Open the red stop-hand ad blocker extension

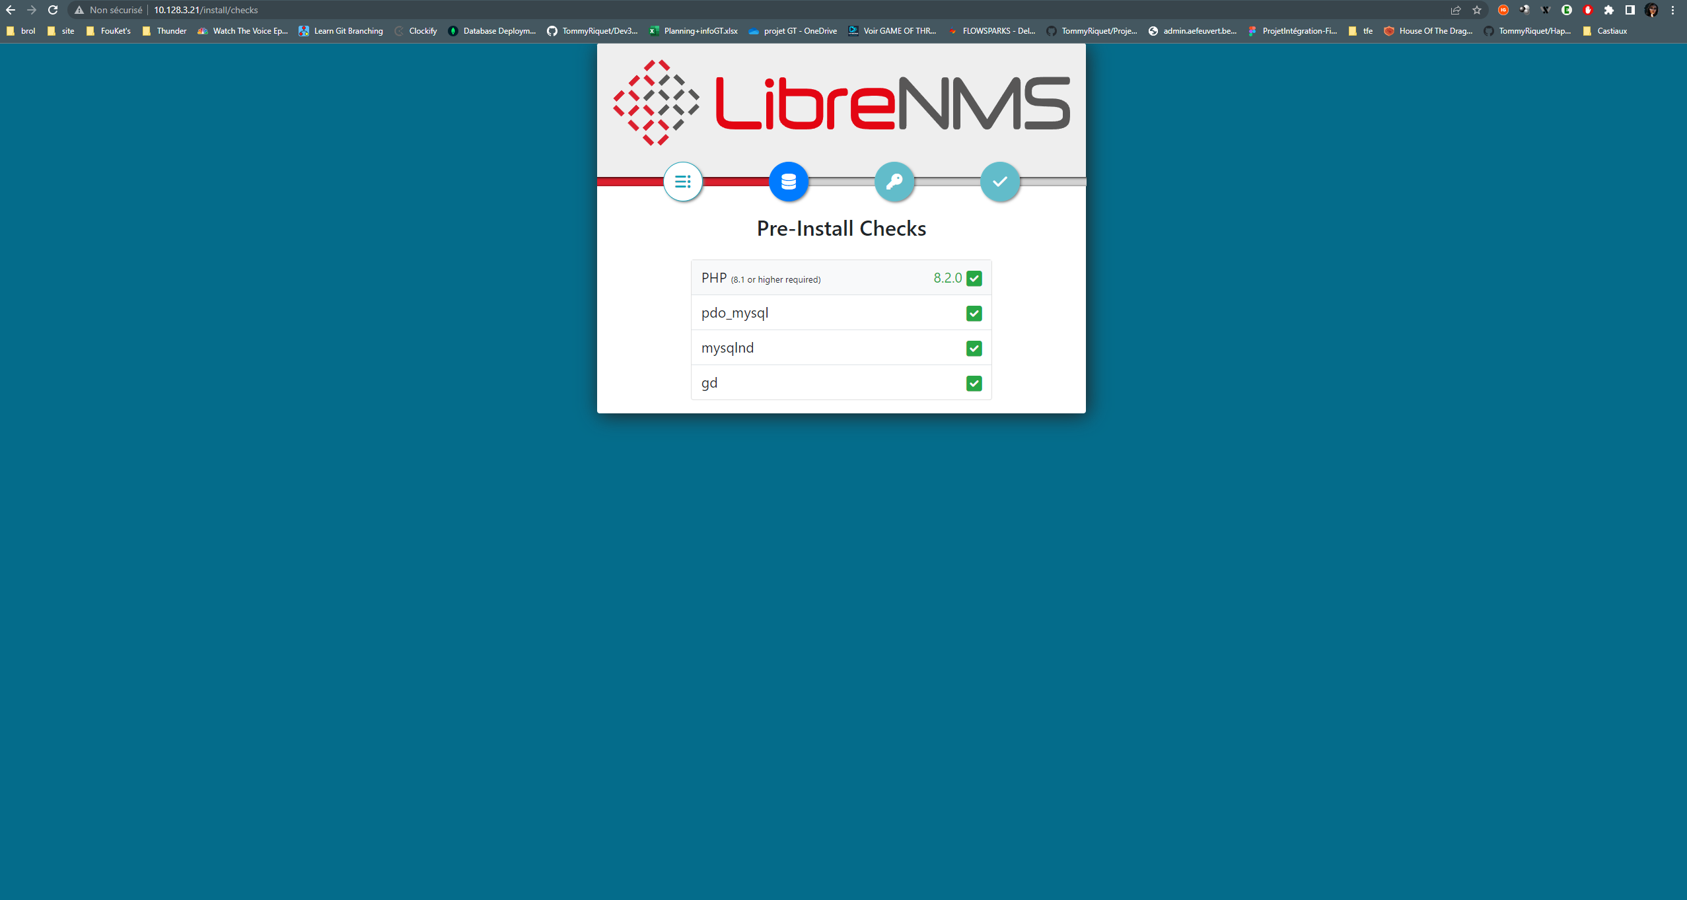[1588, 10]
